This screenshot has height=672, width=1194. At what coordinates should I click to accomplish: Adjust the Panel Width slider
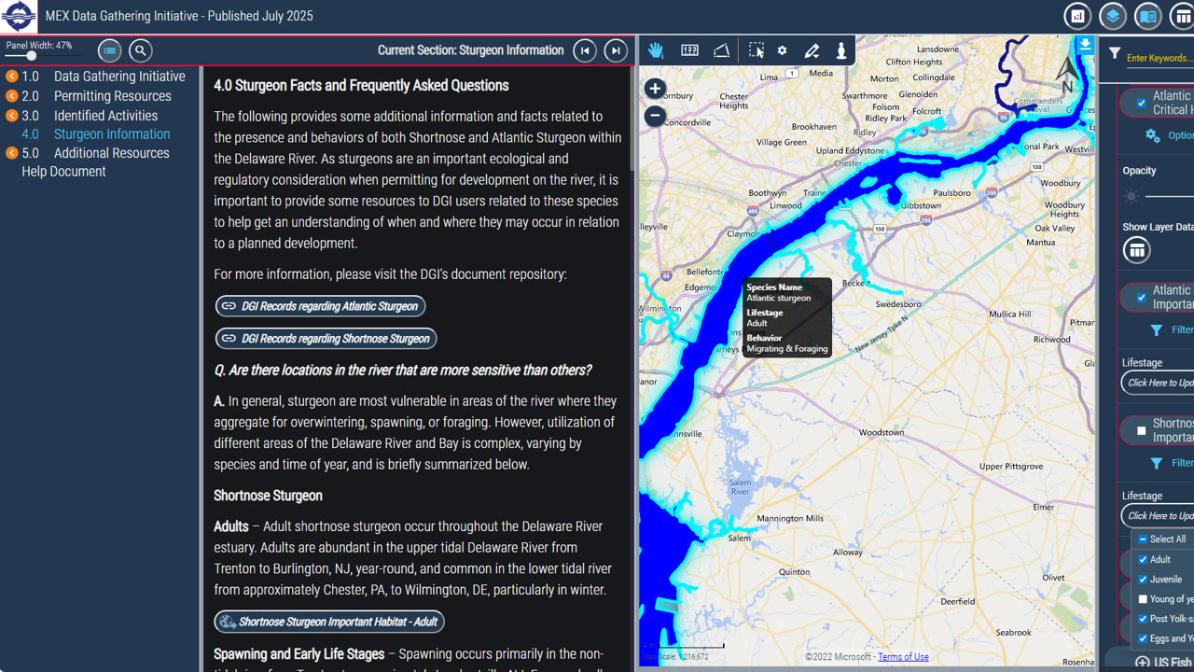(x=32, y=56)
